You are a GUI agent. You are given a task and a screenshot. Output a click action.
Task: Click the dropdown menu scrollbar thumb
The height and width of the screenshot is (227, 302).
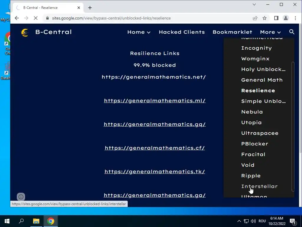pos(293,127)
